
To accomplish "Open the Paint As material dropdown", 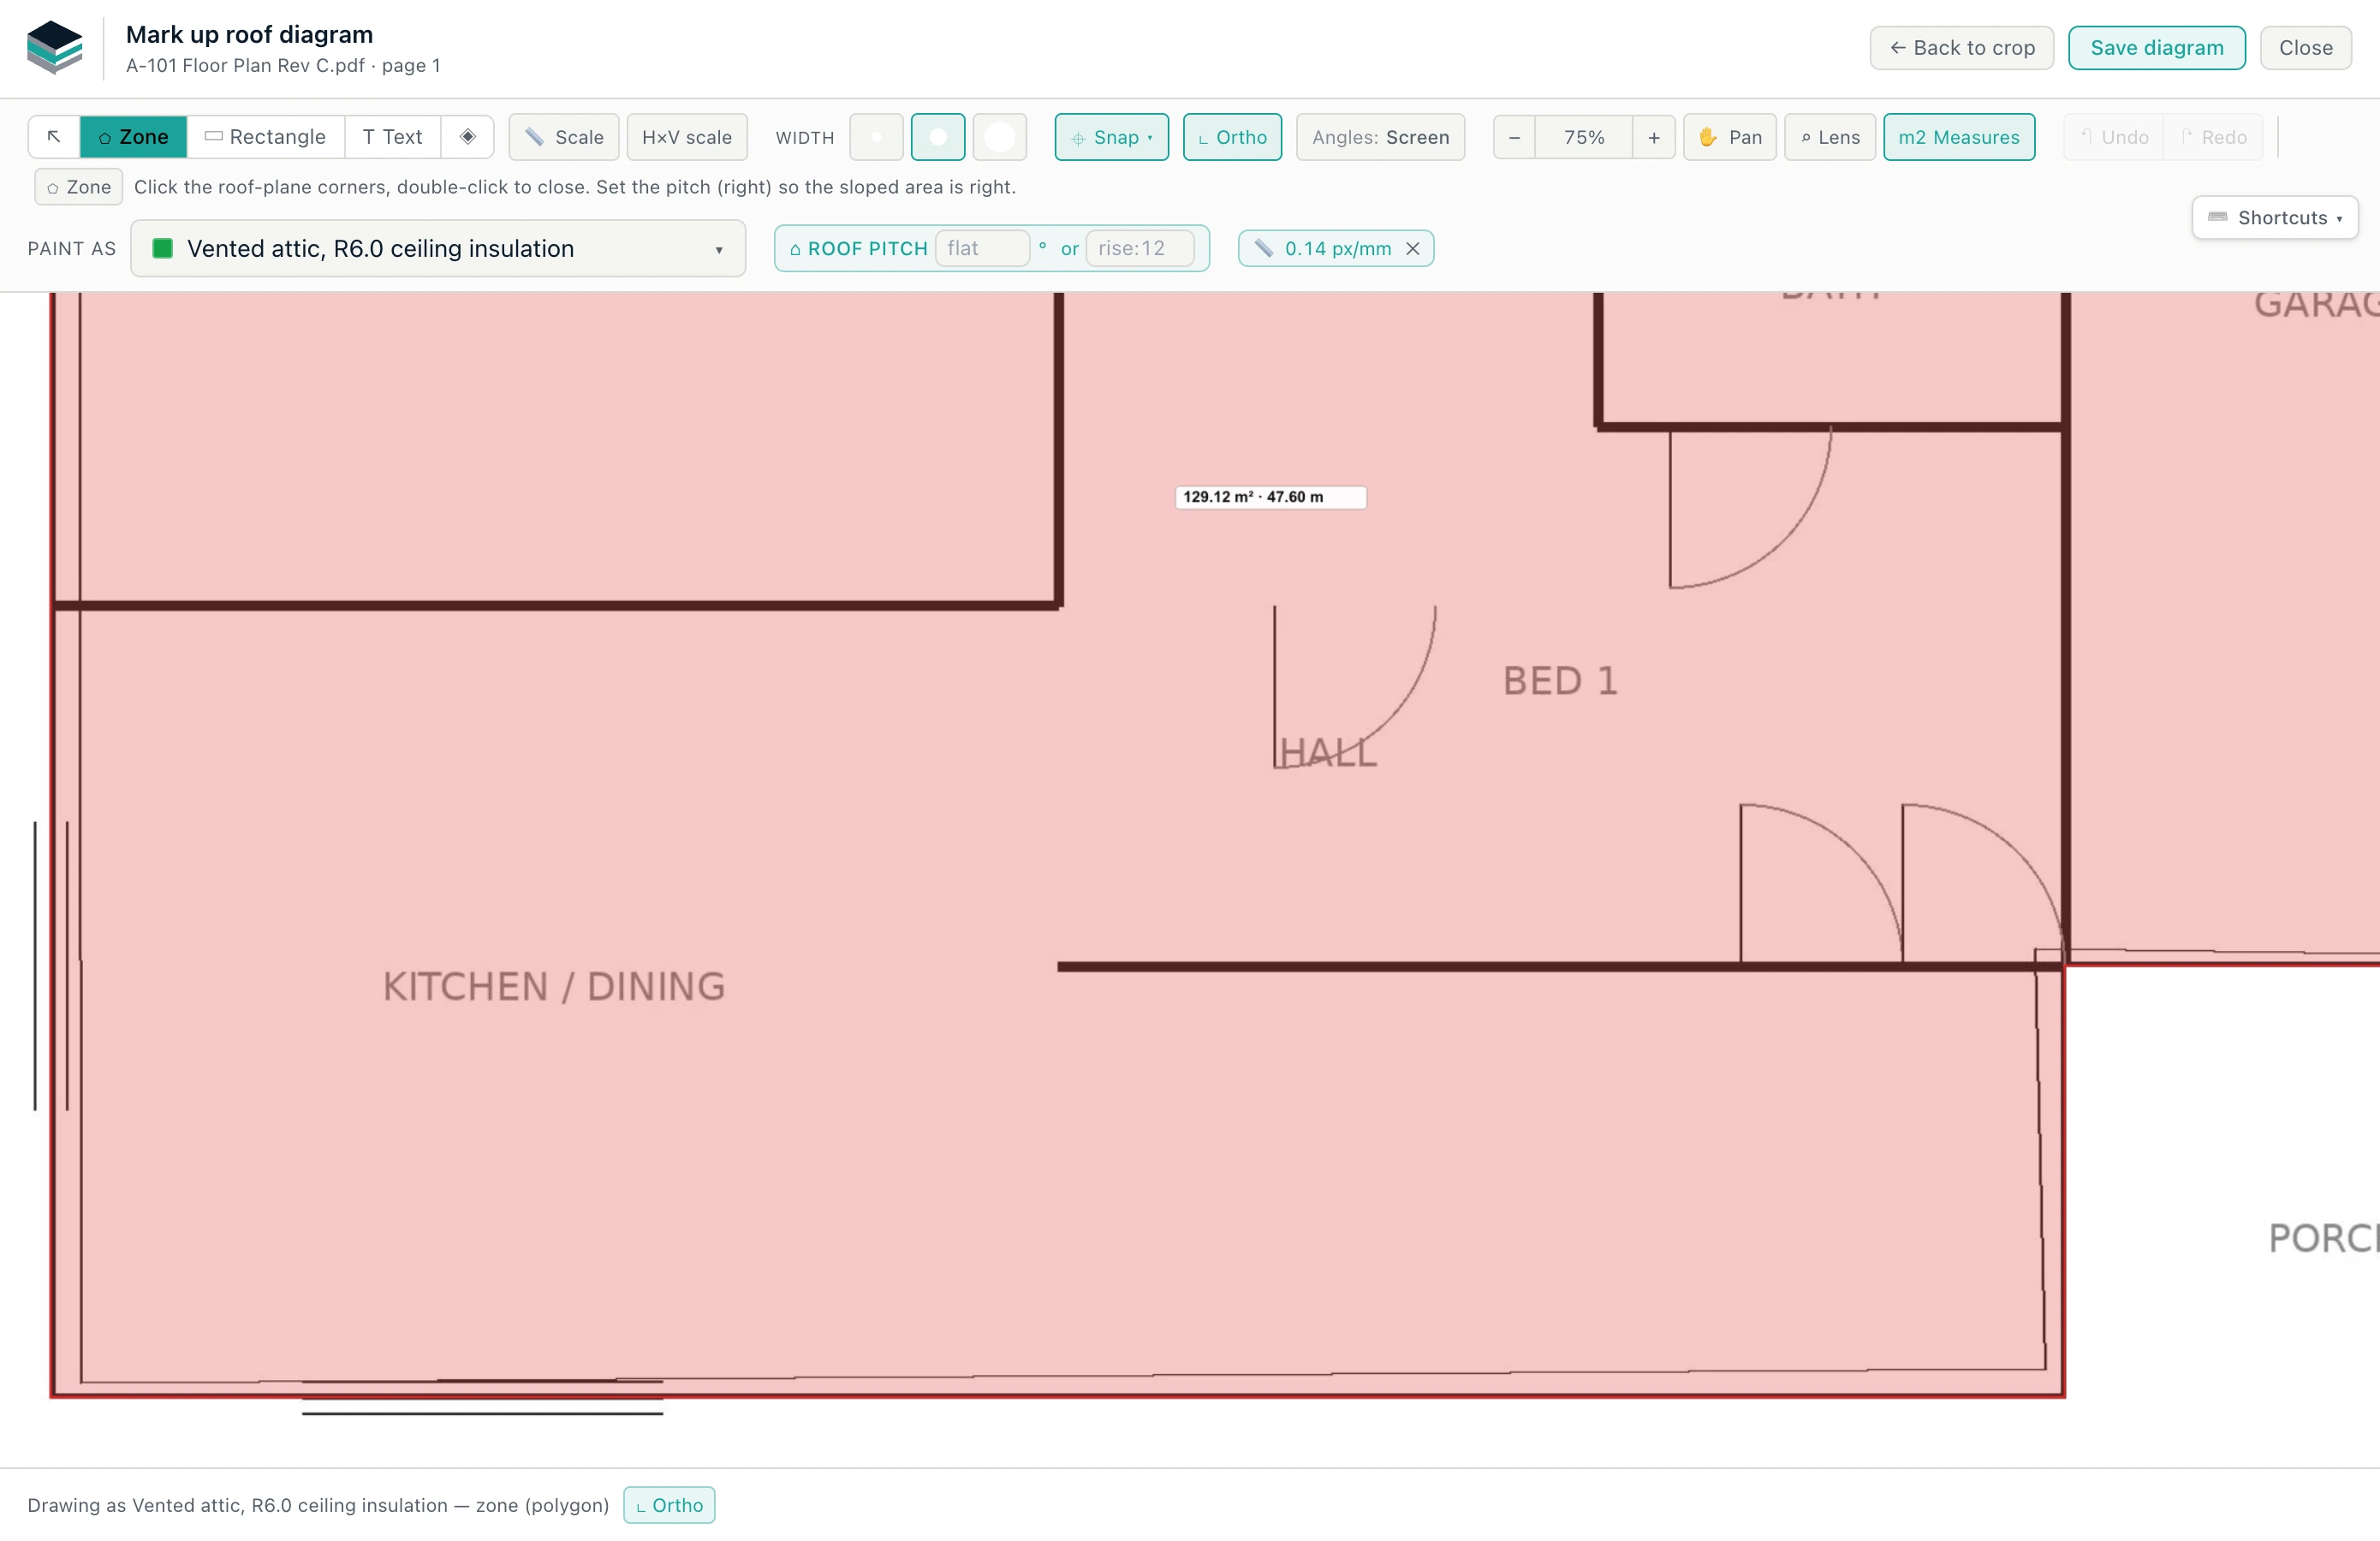I will [x=438, y=248].
